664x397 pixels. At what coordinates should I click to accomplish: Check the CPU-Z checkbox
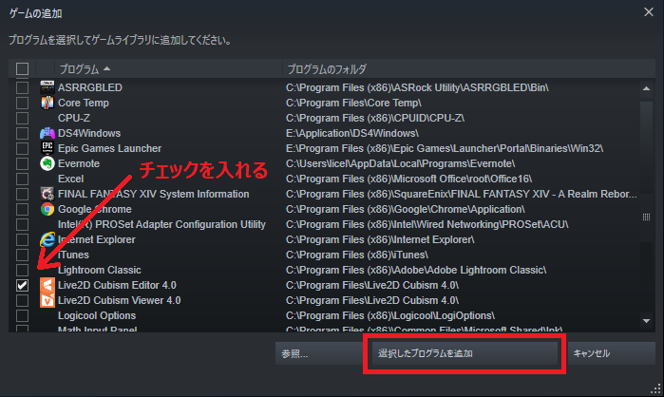[22, 118]
